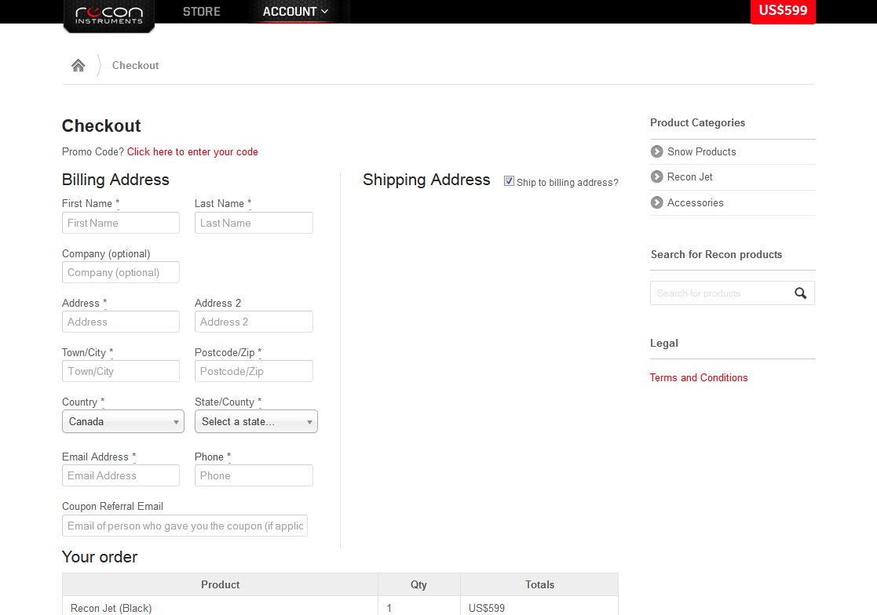Viewport: 877px width, 615px height.
Task: Uncheck the Ship to billing address checkbox
Action: point(509,180)
